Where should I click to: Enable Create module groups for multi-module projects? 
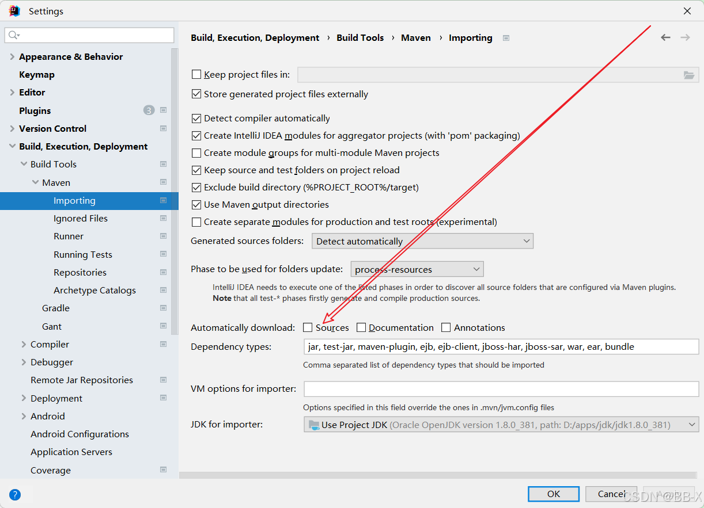pyautogui.click(x=196, y=153)
